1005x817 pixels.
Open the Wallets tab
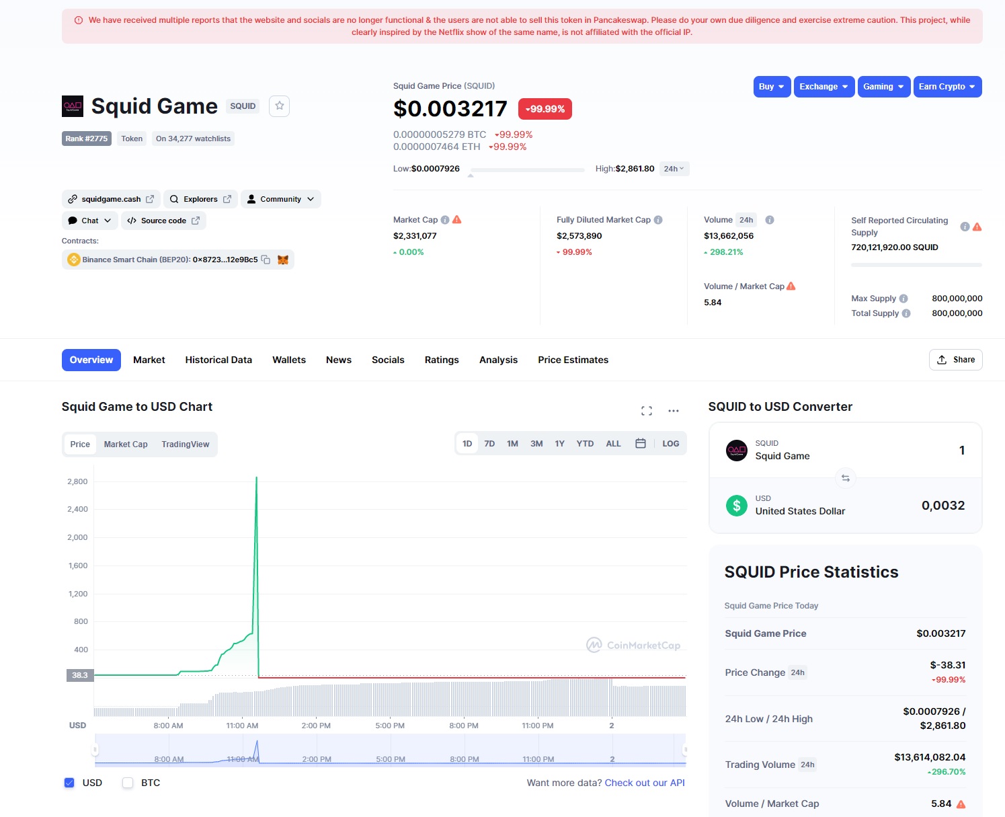[289, 360]
